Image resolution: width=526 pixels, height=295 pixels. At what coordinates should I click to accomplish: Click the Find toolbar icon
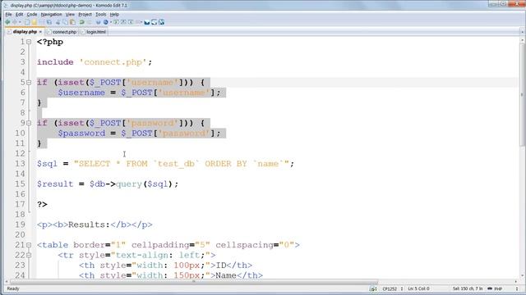(x=99, y=22)
